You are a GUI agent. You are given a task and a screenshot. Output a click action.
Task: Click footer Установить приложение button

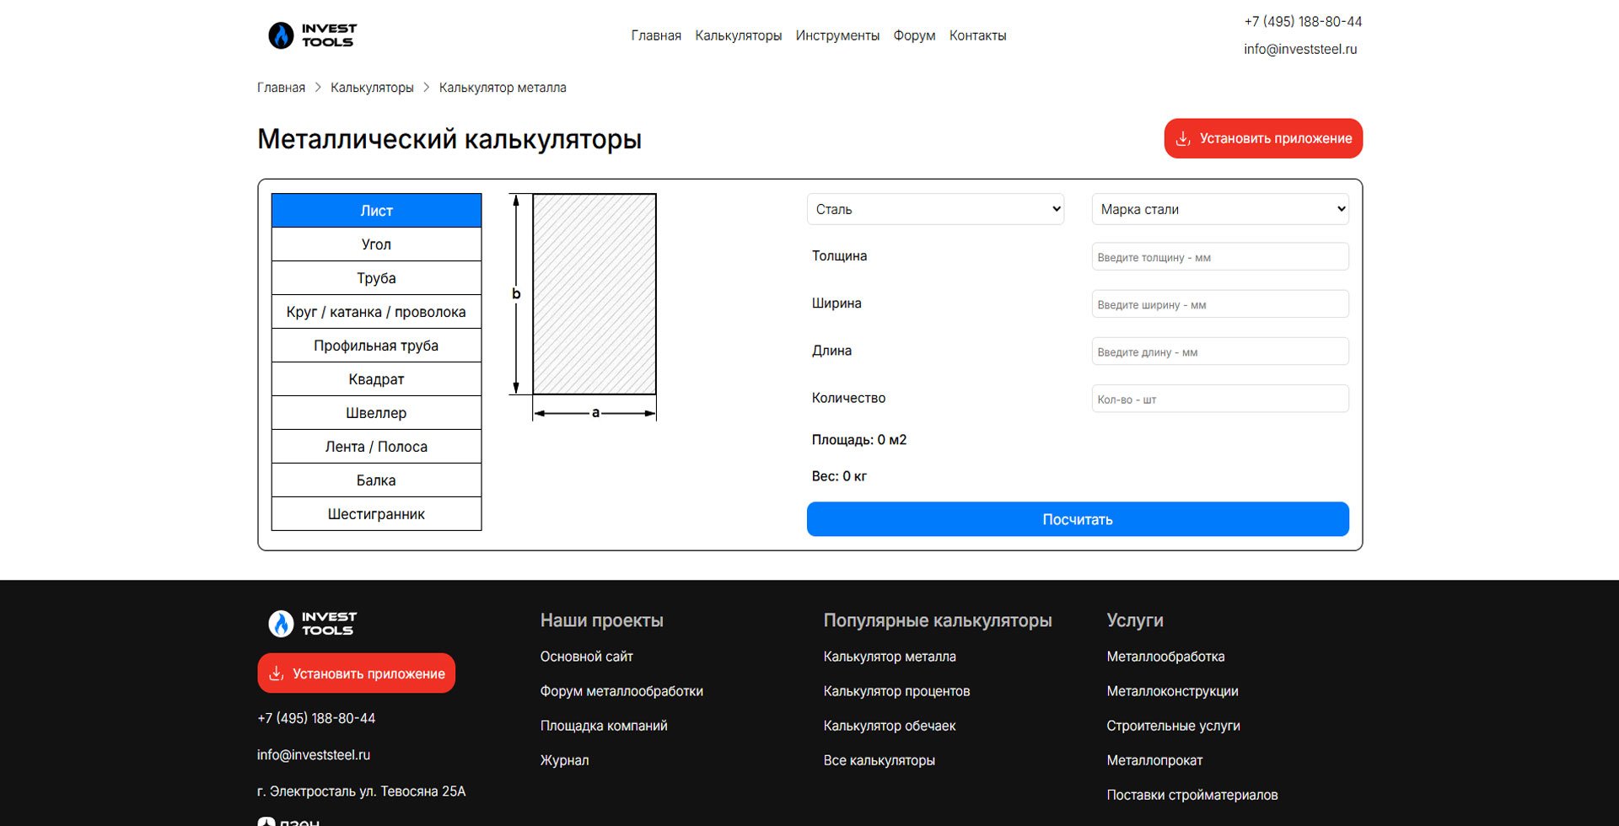[356, 673]
